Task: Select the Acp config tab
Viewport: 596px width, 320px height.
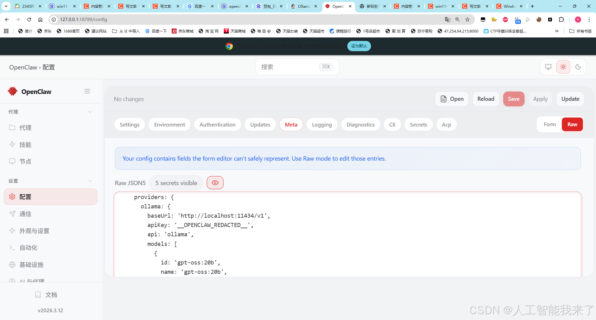Action: (446, 125)
